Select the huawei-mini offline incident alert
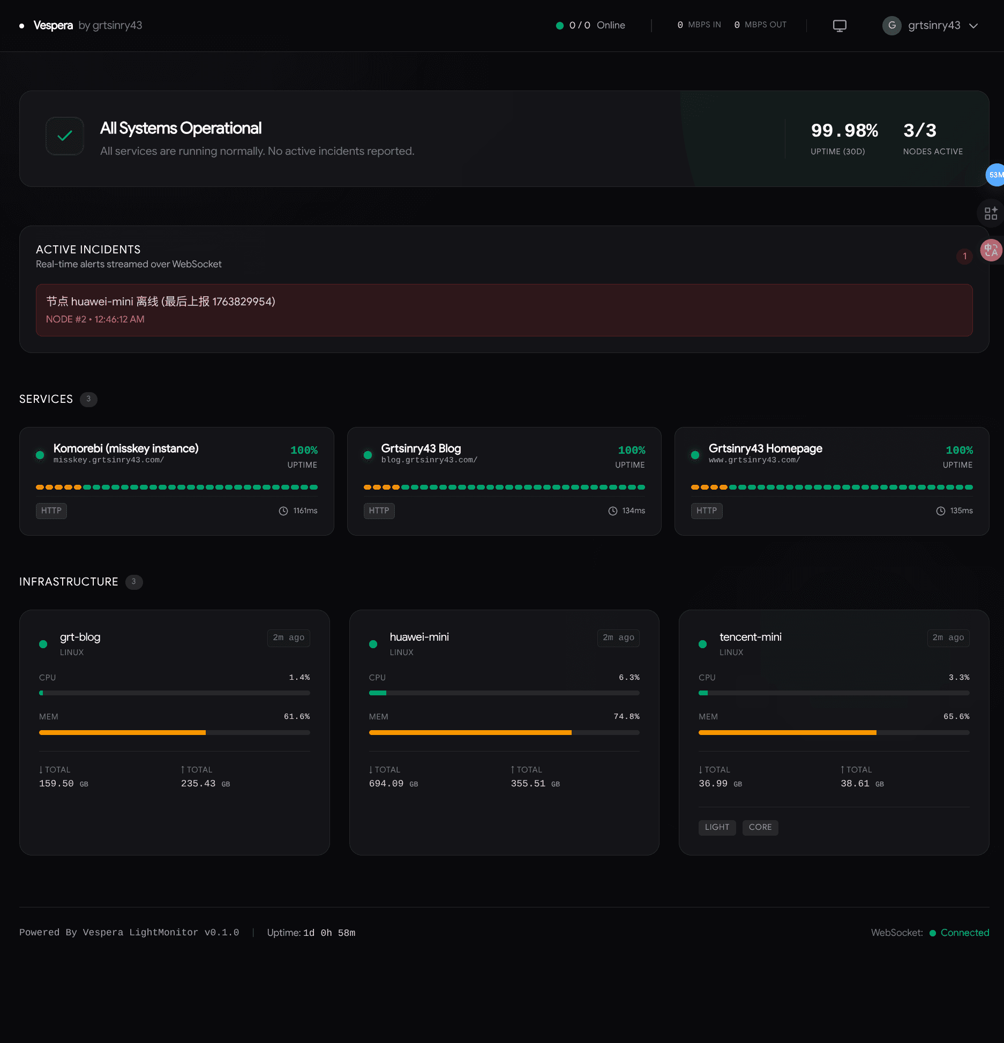The height and width of the screenshot is (1043, 1004). tap(504, 310)
